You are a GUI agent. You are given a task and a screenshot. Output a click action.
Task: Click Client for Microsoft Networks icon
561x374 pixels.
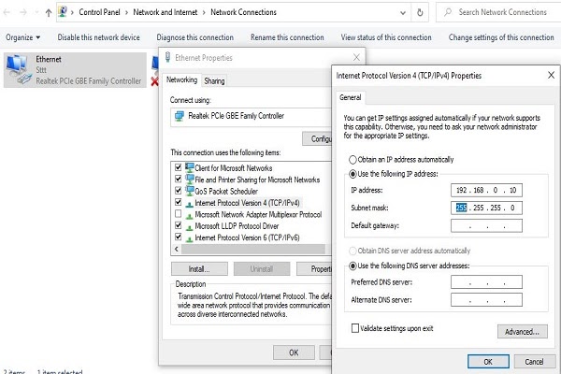pos(189,167)
